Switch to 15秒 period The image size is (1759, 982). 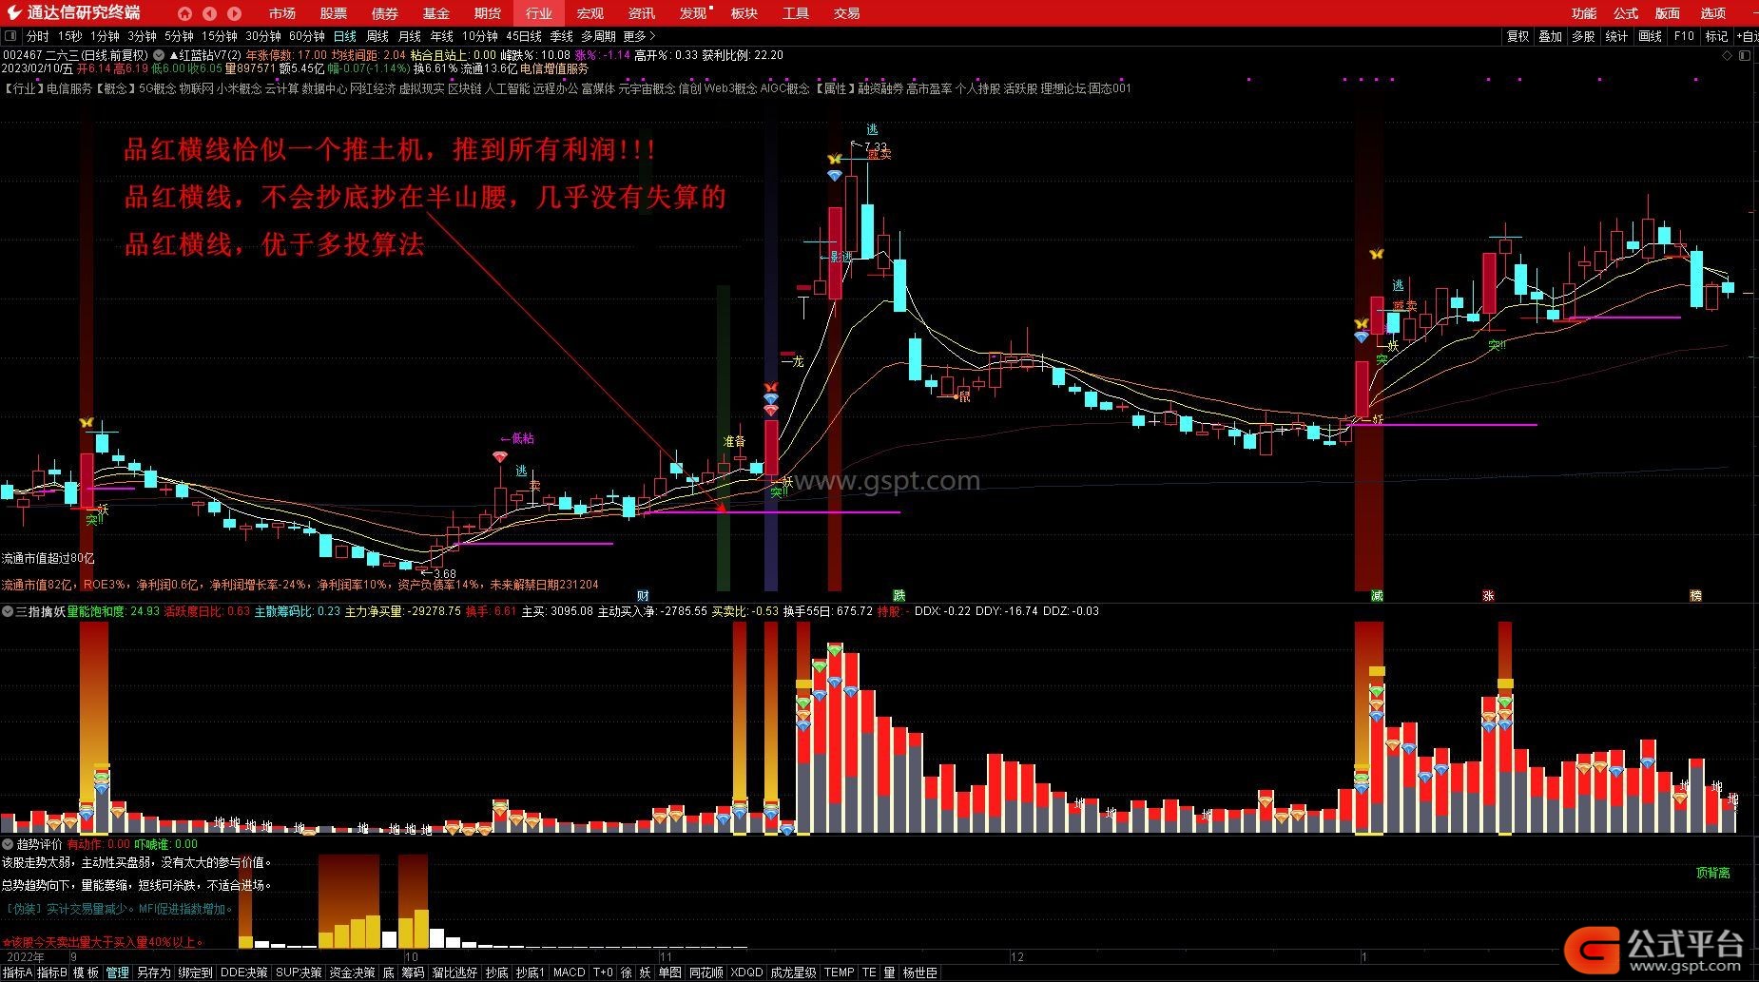69,36
